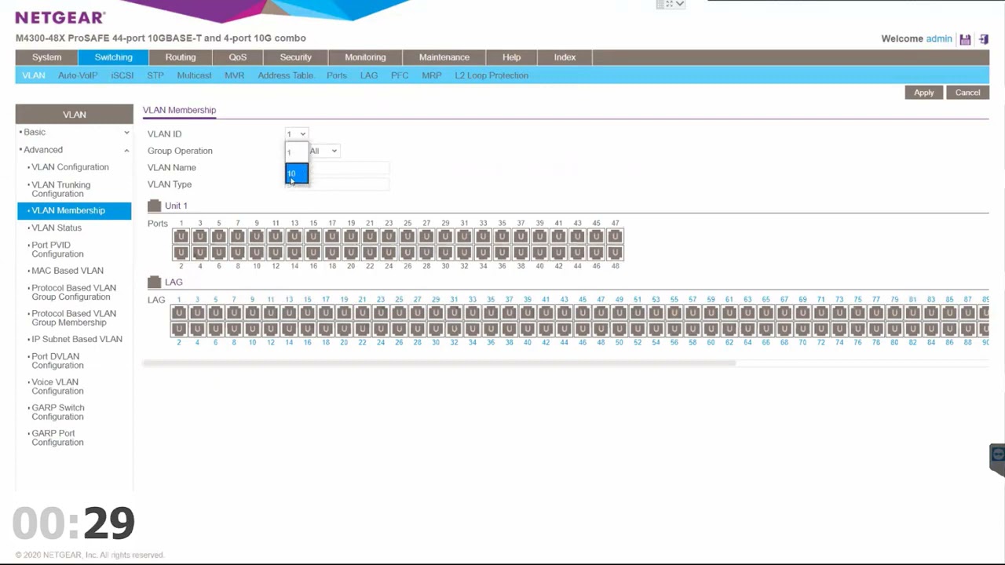Image resolution: width=1005 pixels, height=565 pixels.
Task: Toggle Unit 1 port 28 membership icon
Action: pos(426,253)
